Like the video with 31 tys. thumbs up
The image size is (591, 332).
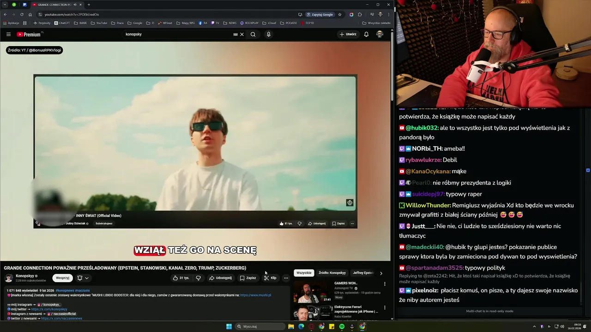181,278
